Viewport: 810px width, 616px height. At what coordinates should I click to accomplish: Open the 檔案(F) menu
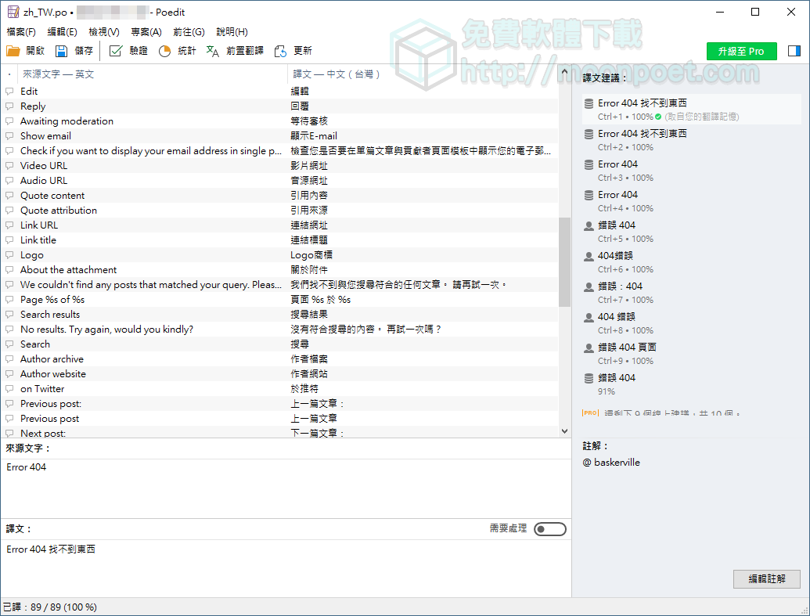click(x=21, y=32)
